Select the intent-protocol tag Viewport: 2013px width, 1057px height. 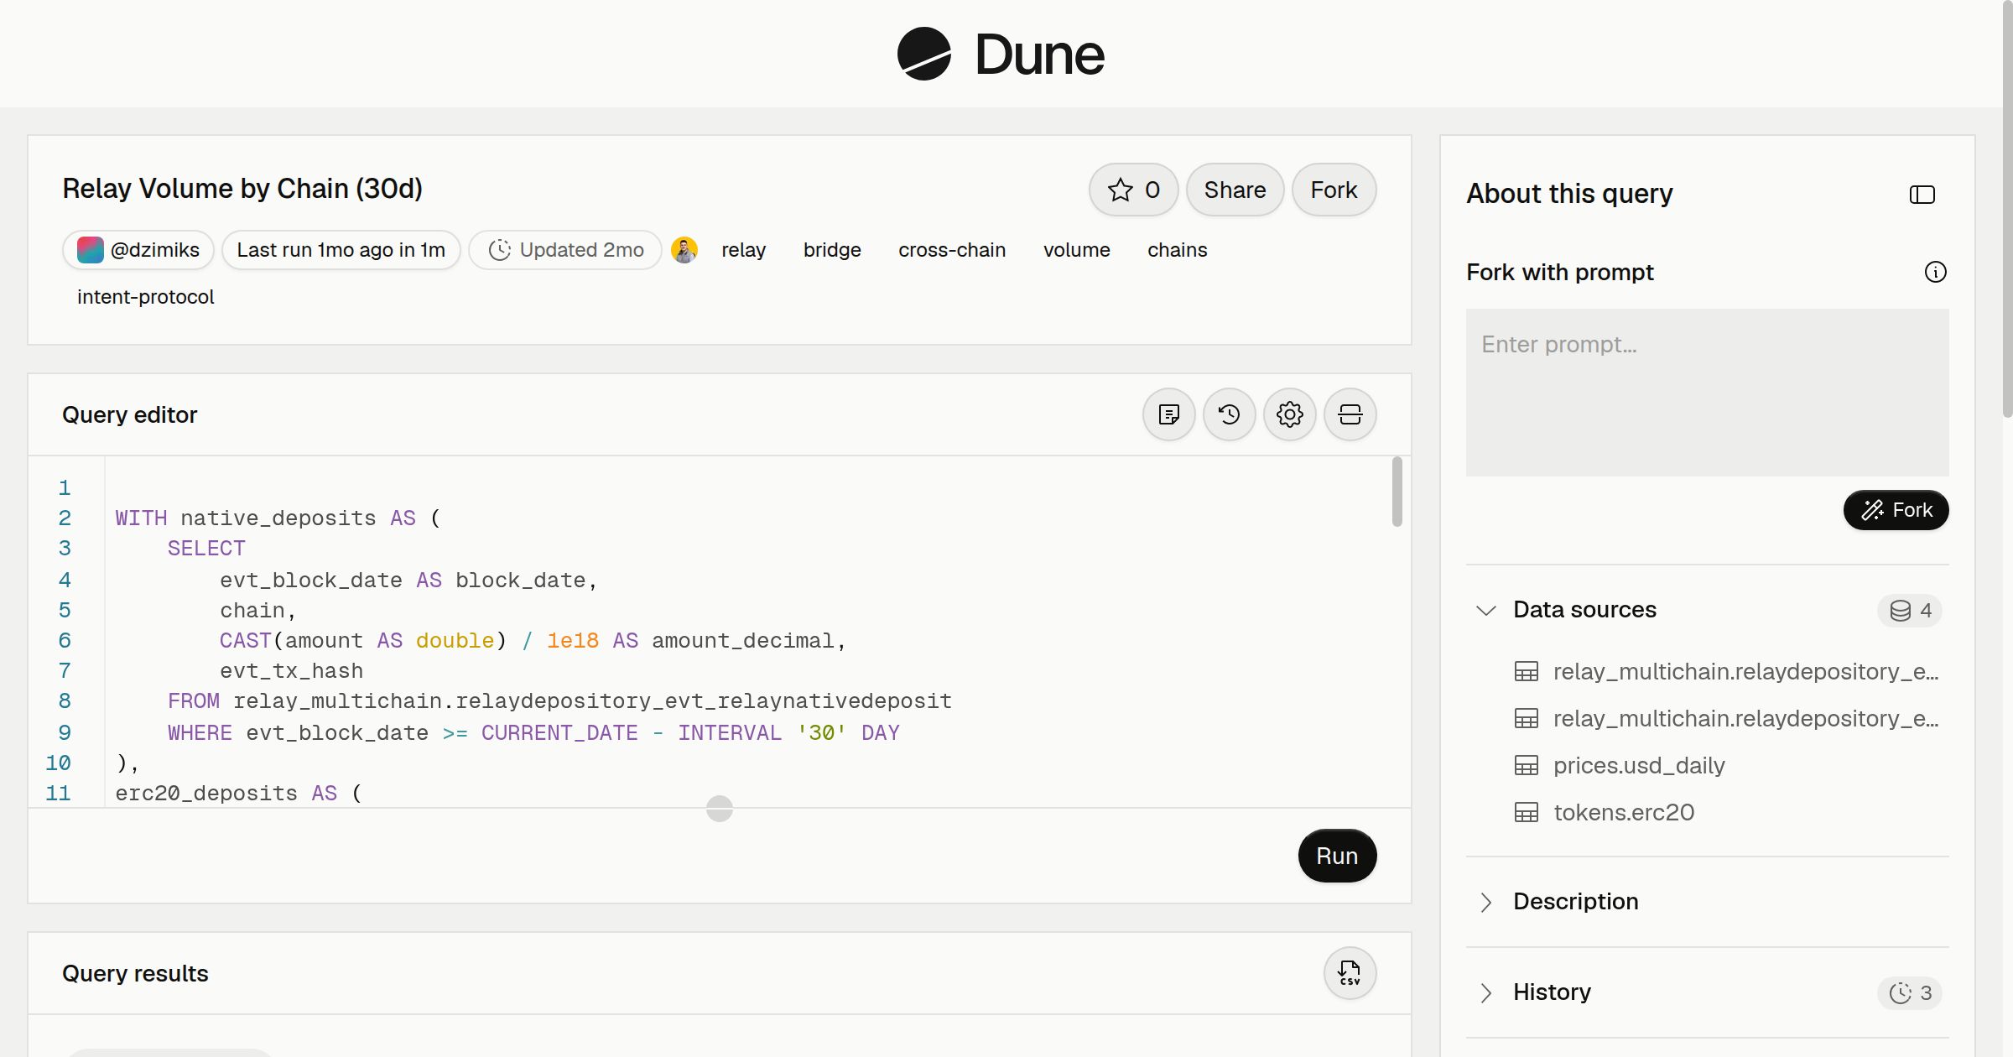tap(145, 297)
